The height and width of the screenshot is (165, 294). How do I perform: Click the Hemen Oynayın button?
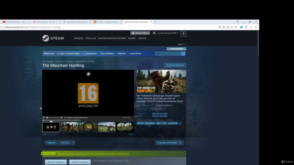point(80,162)
